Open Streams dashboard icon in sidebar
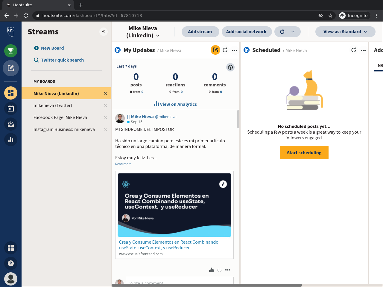383x287 pixels. click(11, 93)
